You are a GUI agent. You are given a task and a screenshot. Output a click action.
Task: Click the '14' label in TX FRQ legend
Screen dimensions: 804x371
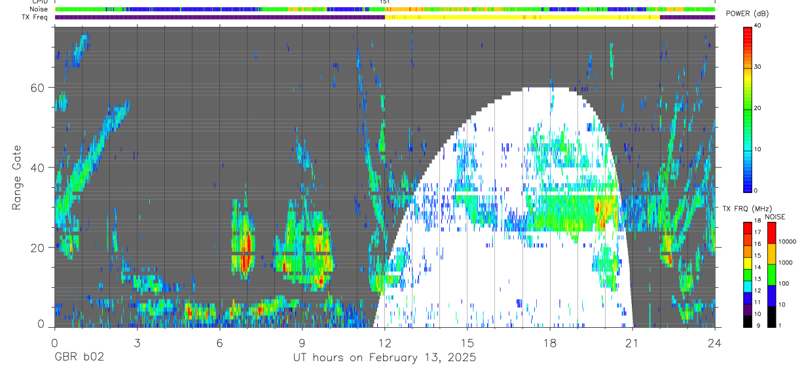click(758, 267)
